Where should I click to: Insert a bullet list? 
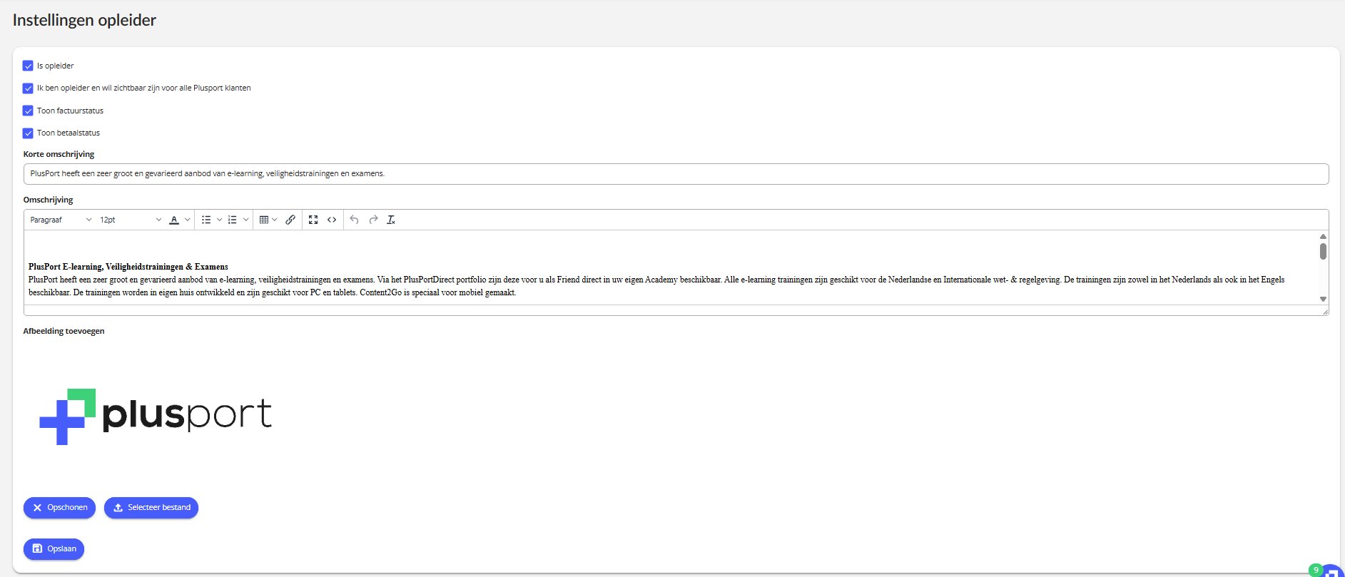206,220
